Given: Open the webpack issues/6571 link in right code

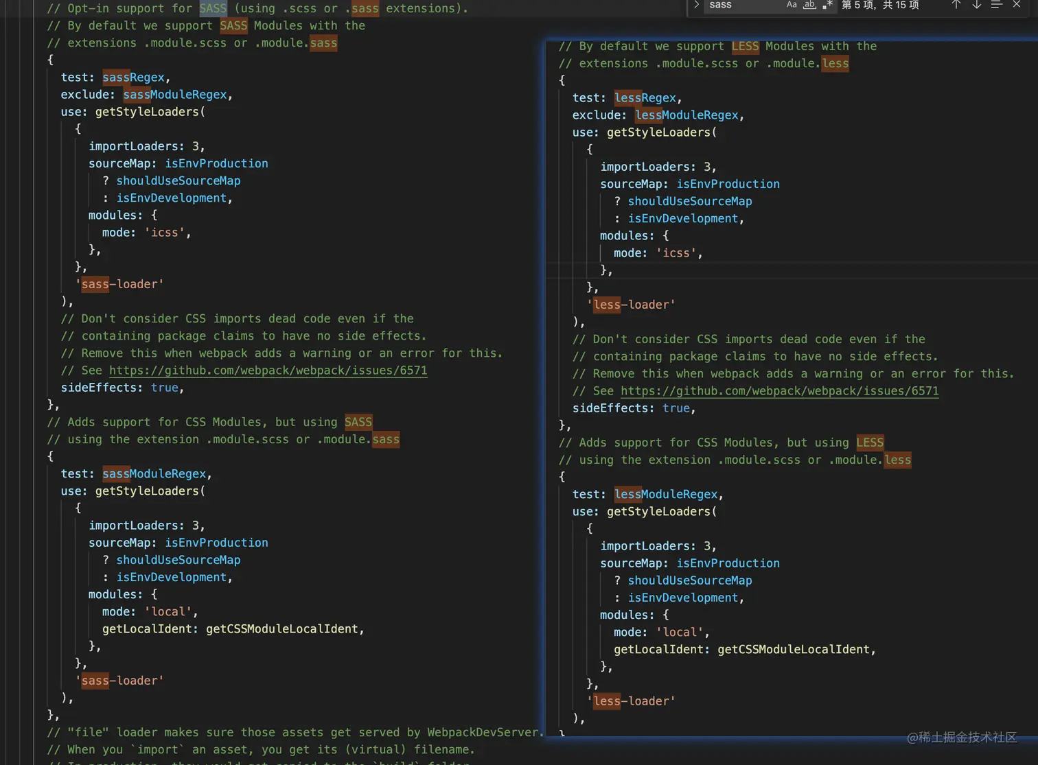Looking at the screenshot, I should 780,391.
